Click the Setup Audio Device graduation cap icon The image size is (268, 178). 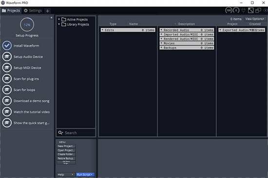point(7,57)
